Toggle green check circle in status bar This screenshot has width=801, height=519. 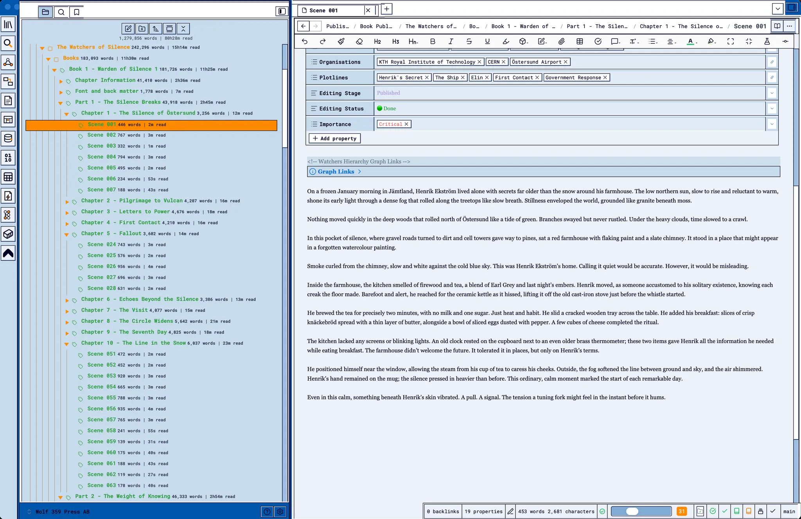click(713, 511)
